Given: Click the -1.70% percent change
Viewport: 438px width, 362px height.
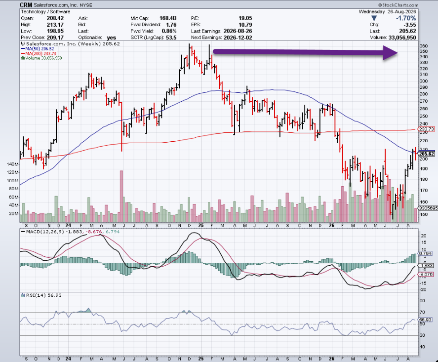Looking at the screenshot, I should pyautogui.click(x=406, y=18).
